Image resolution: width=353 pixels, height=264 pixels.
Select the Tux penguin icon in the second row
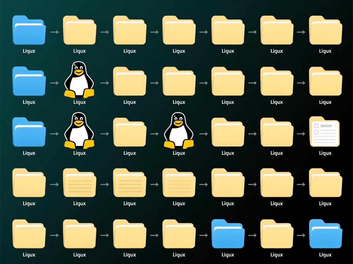(x=79, y=80)
